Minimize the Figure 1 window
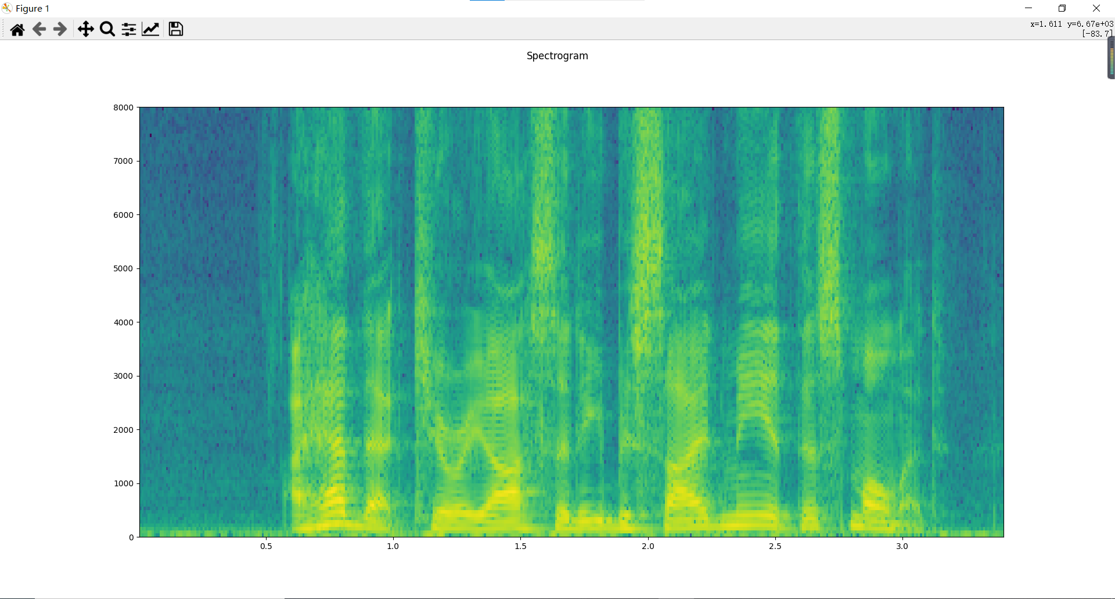 click(1028, 8)
